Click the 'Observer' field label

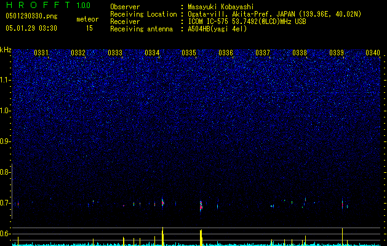125,7
